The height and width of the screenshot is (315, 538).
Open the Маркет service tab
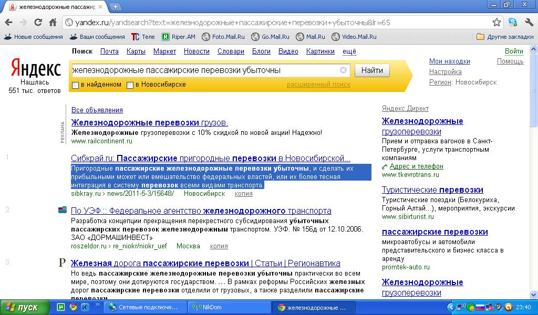[164, 51]
